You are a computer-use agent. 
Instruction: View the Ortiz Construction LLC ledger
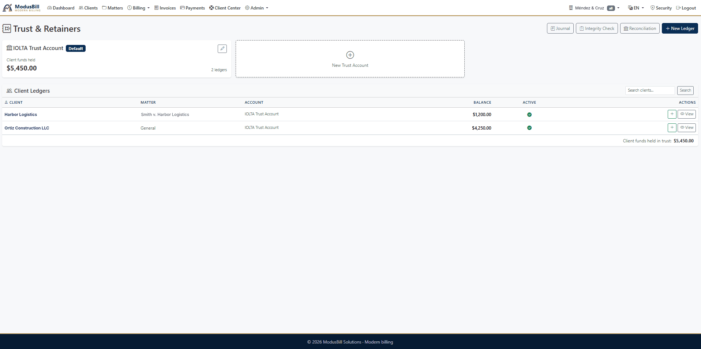click(687, 128)
